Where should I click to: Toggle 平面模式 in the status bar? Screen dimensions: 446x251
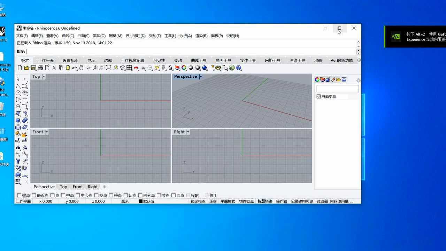pos(228,201)
